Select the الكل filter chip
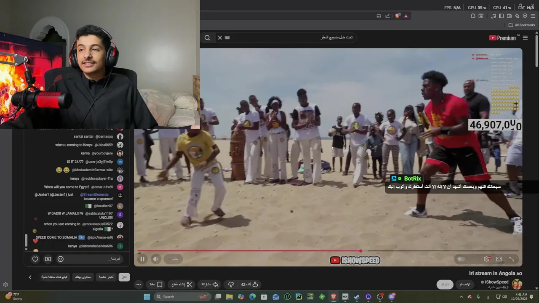Image resolution: width=539 pixels, height=303 pixels. (x=124, y=277)
